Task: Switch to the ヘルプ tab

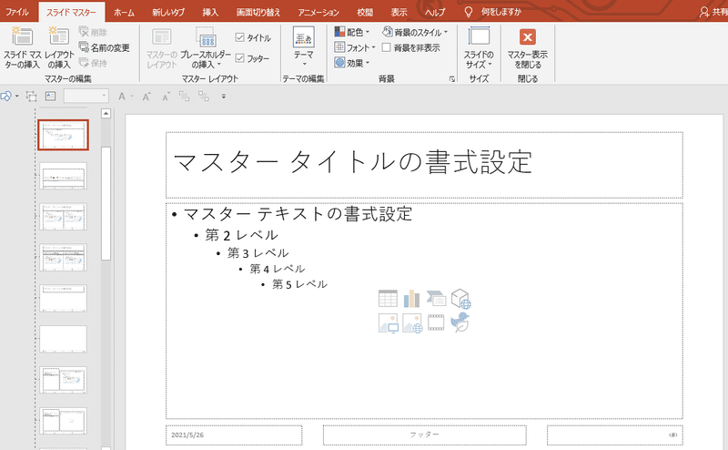Action: (x=435, y=12)
